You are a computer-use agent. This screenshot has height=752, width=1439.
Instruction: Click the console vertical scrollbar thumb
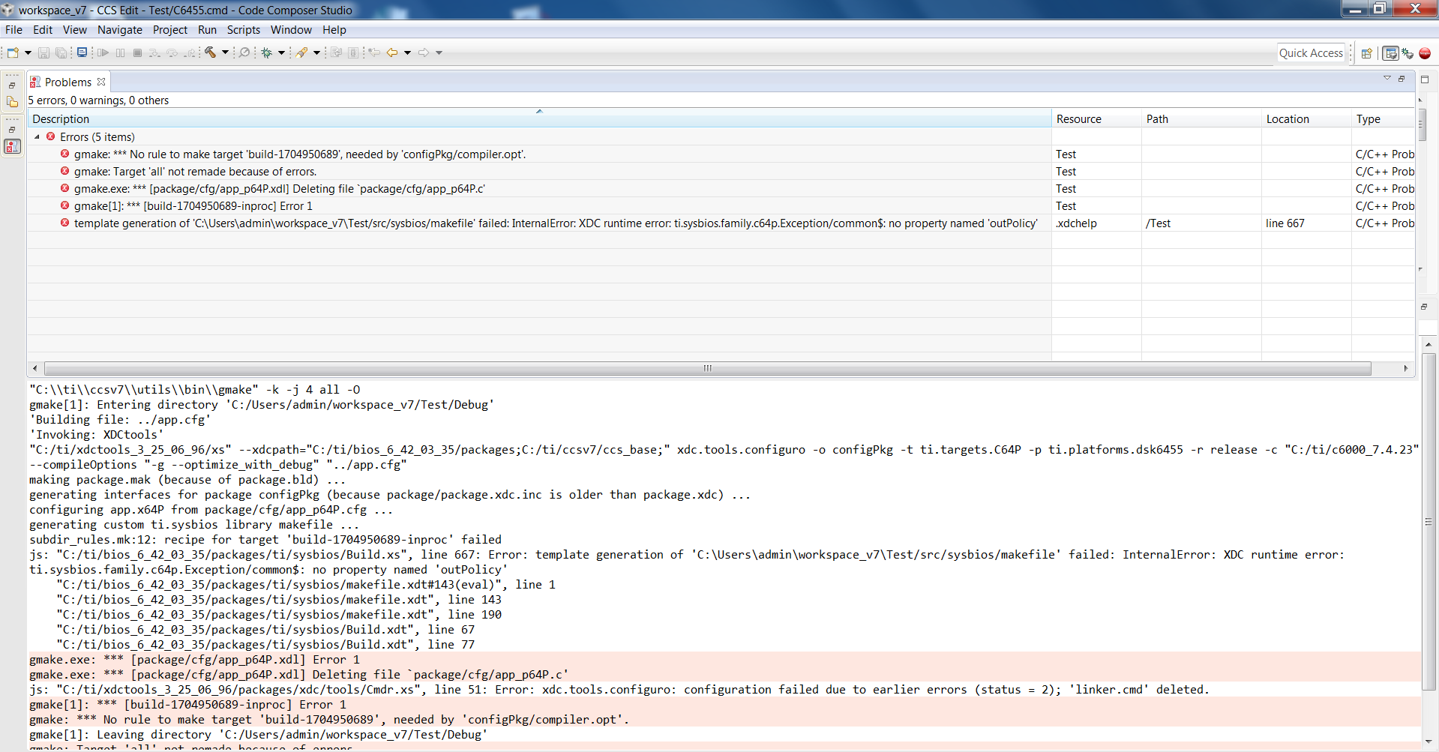1429,521
